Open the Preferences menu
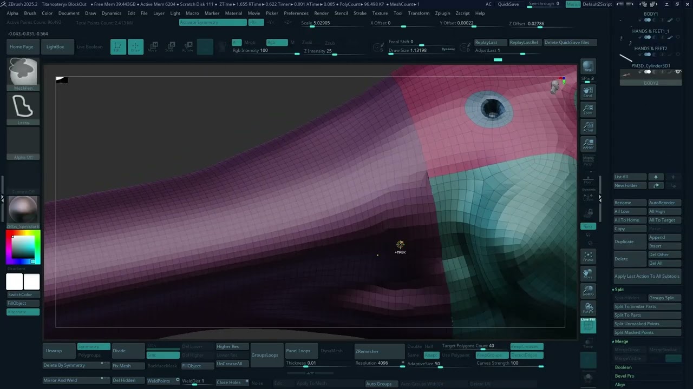 (296, 13)
